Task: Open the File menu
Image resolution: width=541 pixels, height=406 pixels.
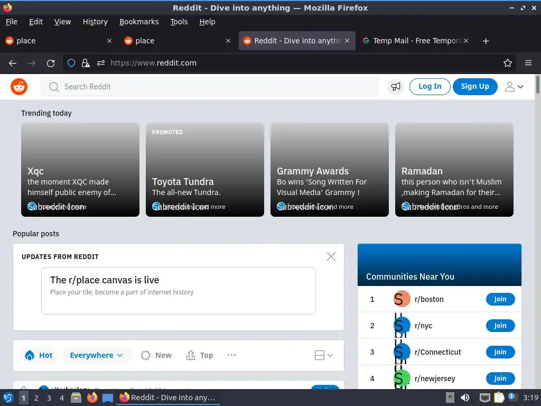Action: (12, 22)
